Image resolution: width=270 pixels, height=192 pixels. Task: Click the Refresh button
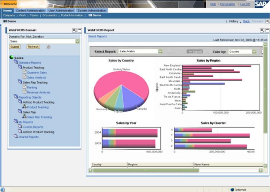(x=33, y=47)
